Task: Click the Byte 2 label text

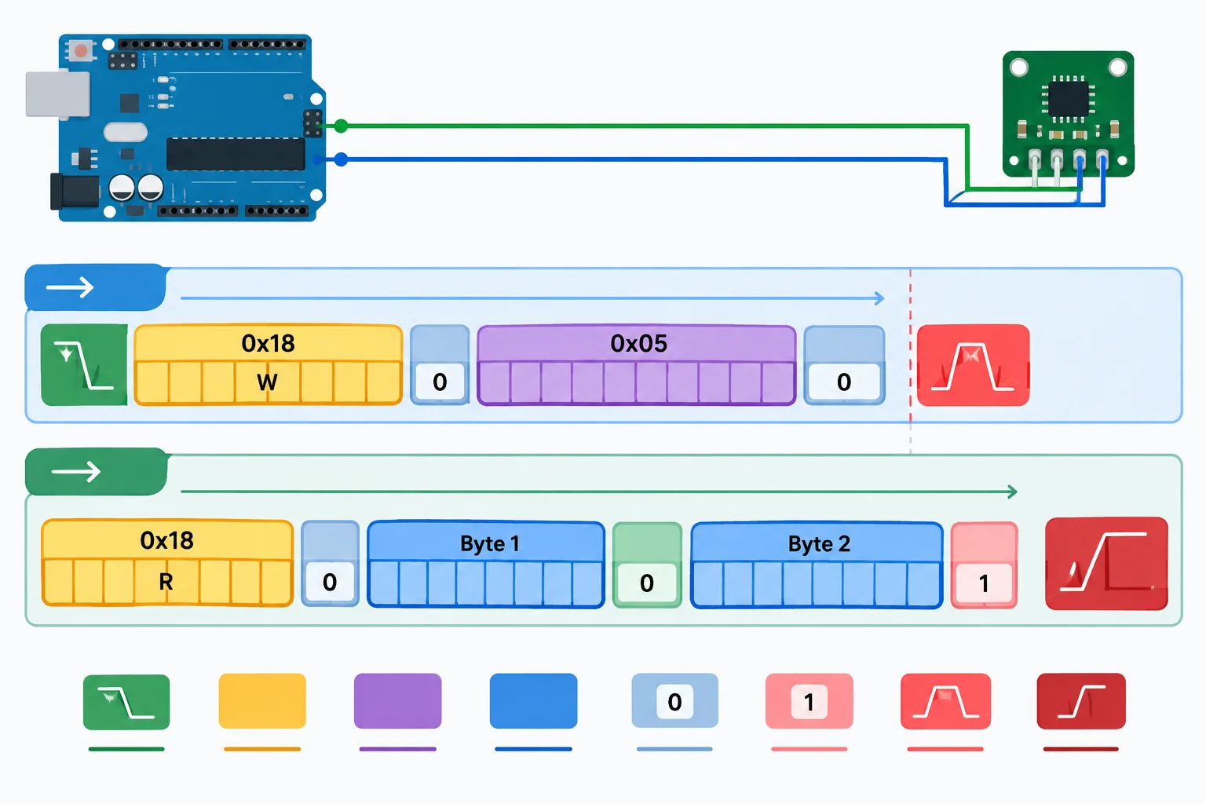Action: (819, 543)
